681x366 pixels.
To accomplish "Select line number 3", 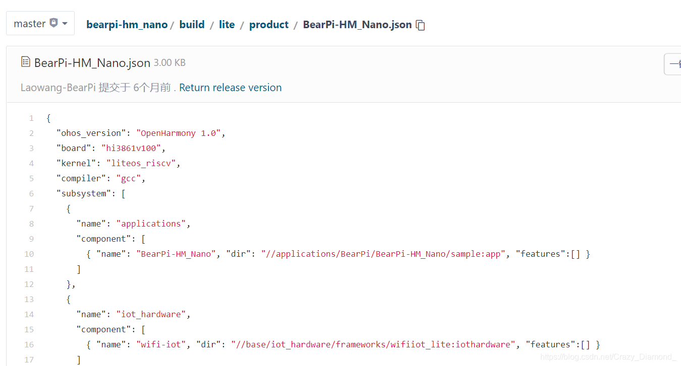I will pyautogui.click(x=31, y=149).
